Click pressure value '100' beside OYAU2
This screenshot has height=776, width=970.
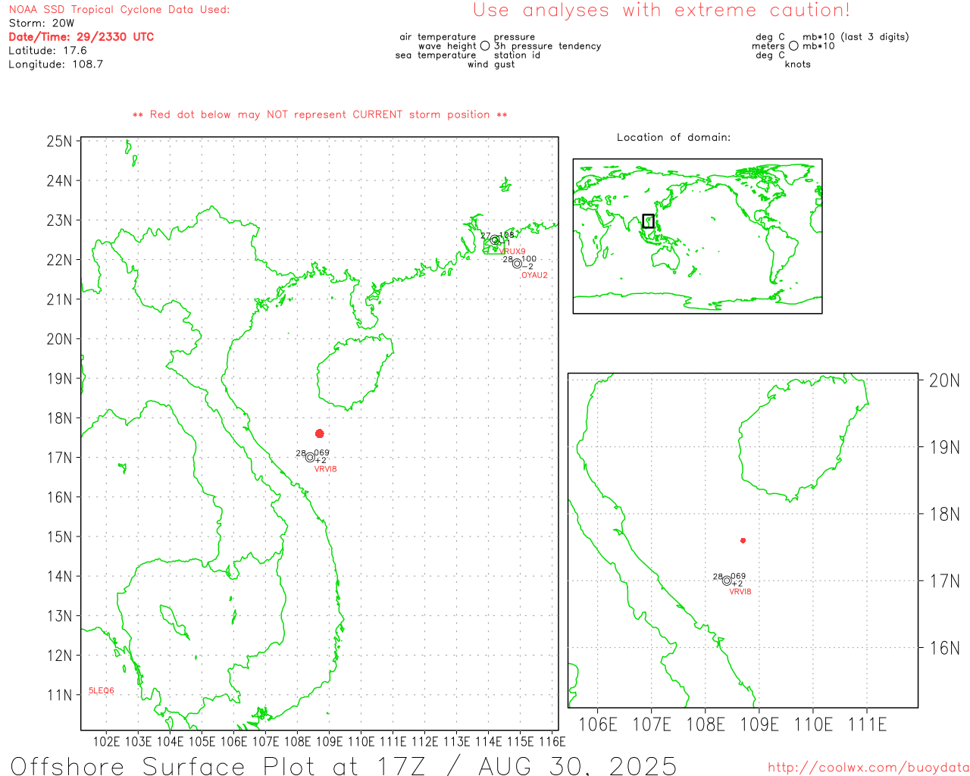pos(529,259)
